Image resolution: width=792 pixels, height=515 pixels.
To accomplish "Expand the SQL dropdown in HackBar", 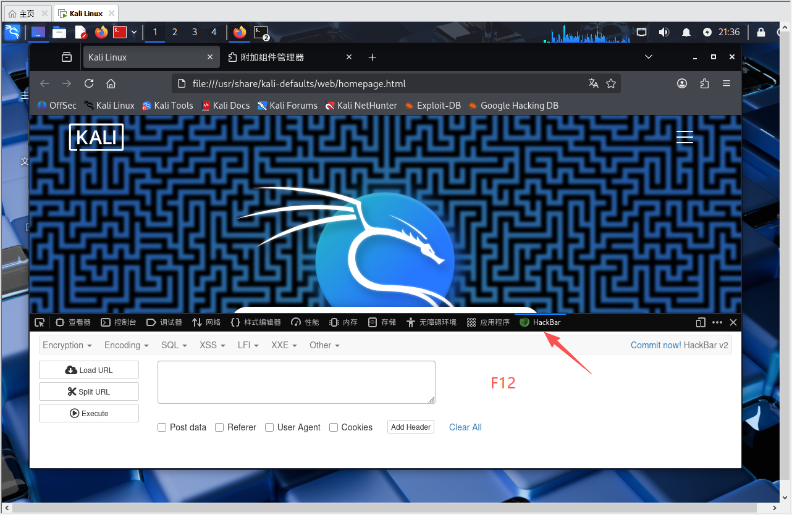I will [174, 345].
